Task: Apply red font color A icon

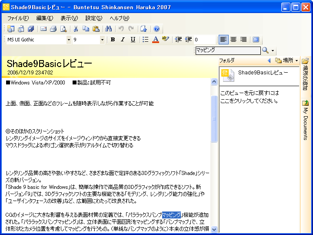Action: [x=156, y=40]
